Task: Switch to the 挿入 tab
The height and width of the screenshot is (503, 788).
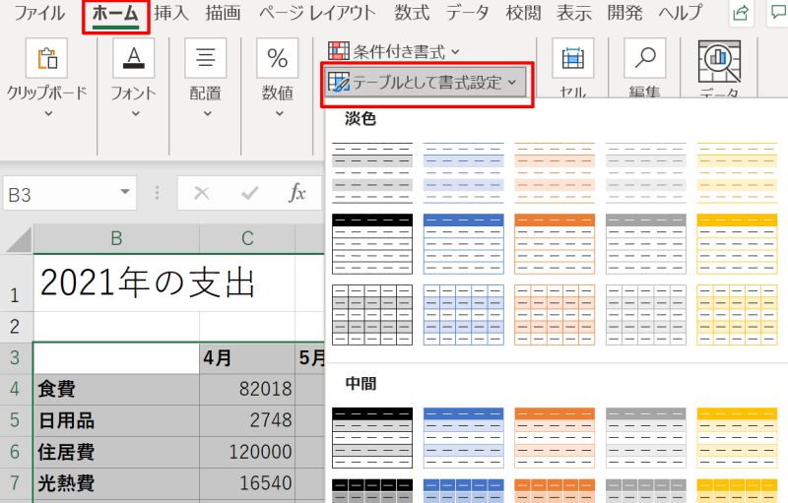Action: pyautogui.click(x=171, y=13)
